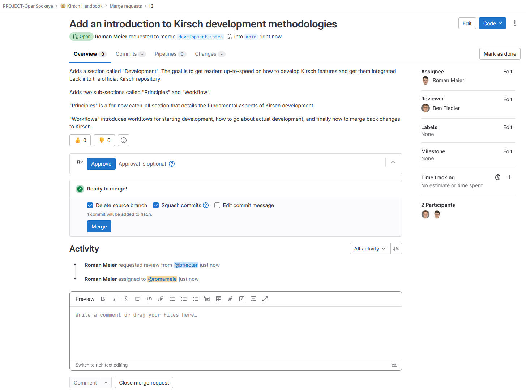Add a link in the comment

point(161,299)
